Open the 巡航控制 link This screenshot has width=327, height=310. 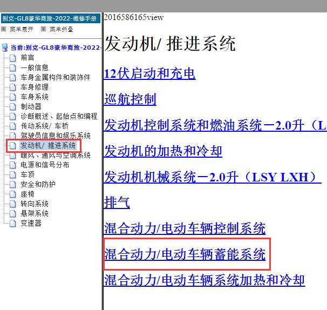130,99
